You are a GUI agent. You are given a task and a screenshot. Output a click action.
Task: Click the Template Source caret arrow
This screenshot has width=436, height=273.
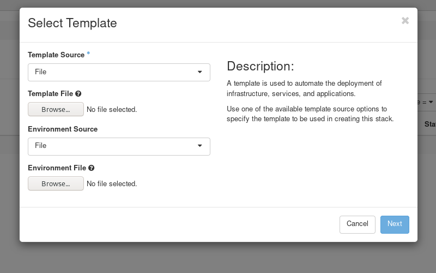tap(200, 72)
